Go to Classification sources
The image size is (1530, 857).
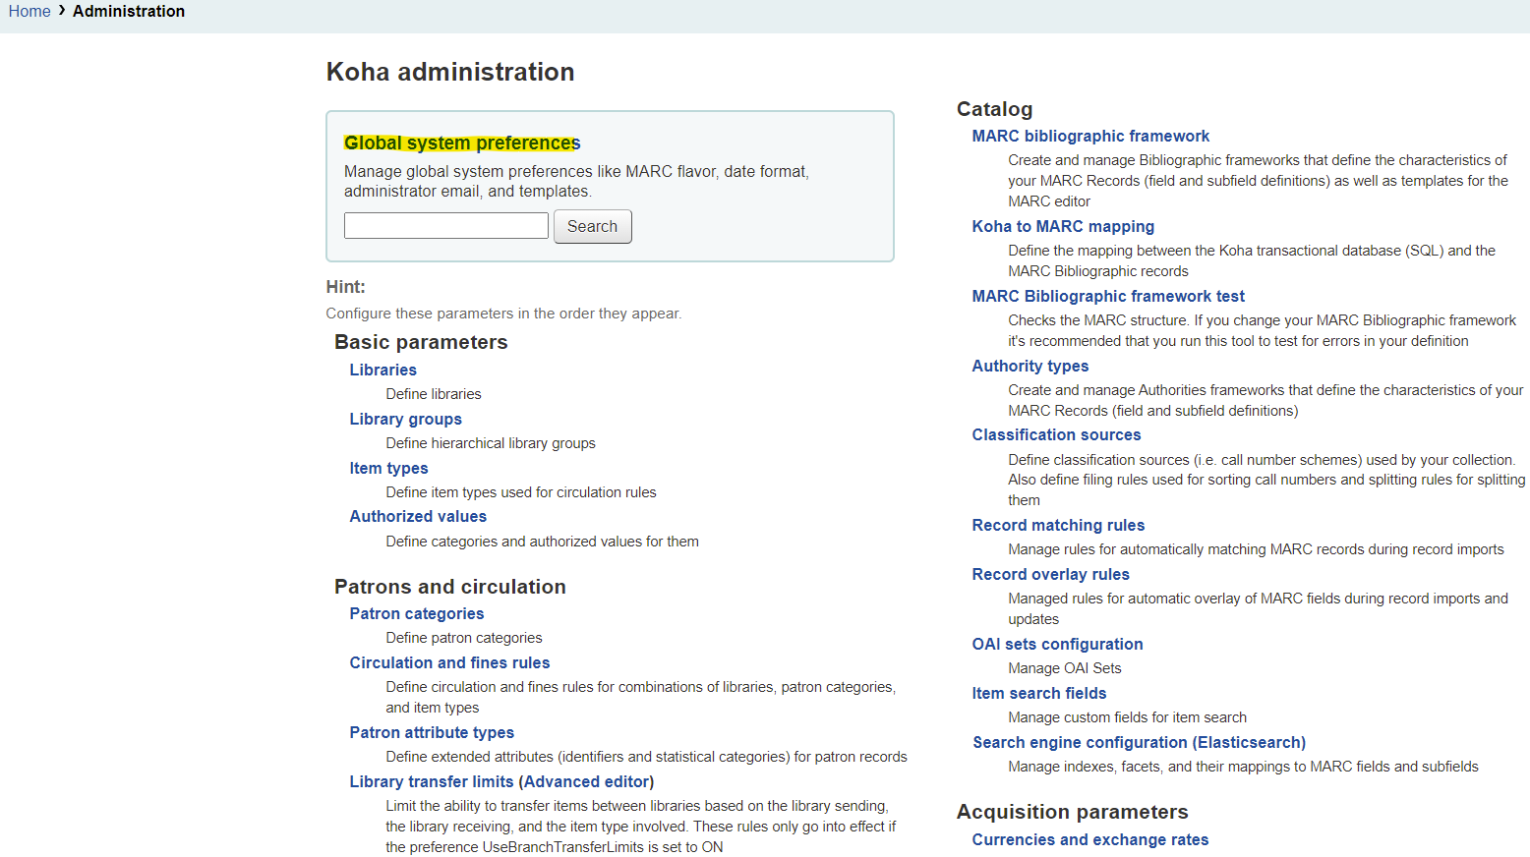tap(1057, 434)
